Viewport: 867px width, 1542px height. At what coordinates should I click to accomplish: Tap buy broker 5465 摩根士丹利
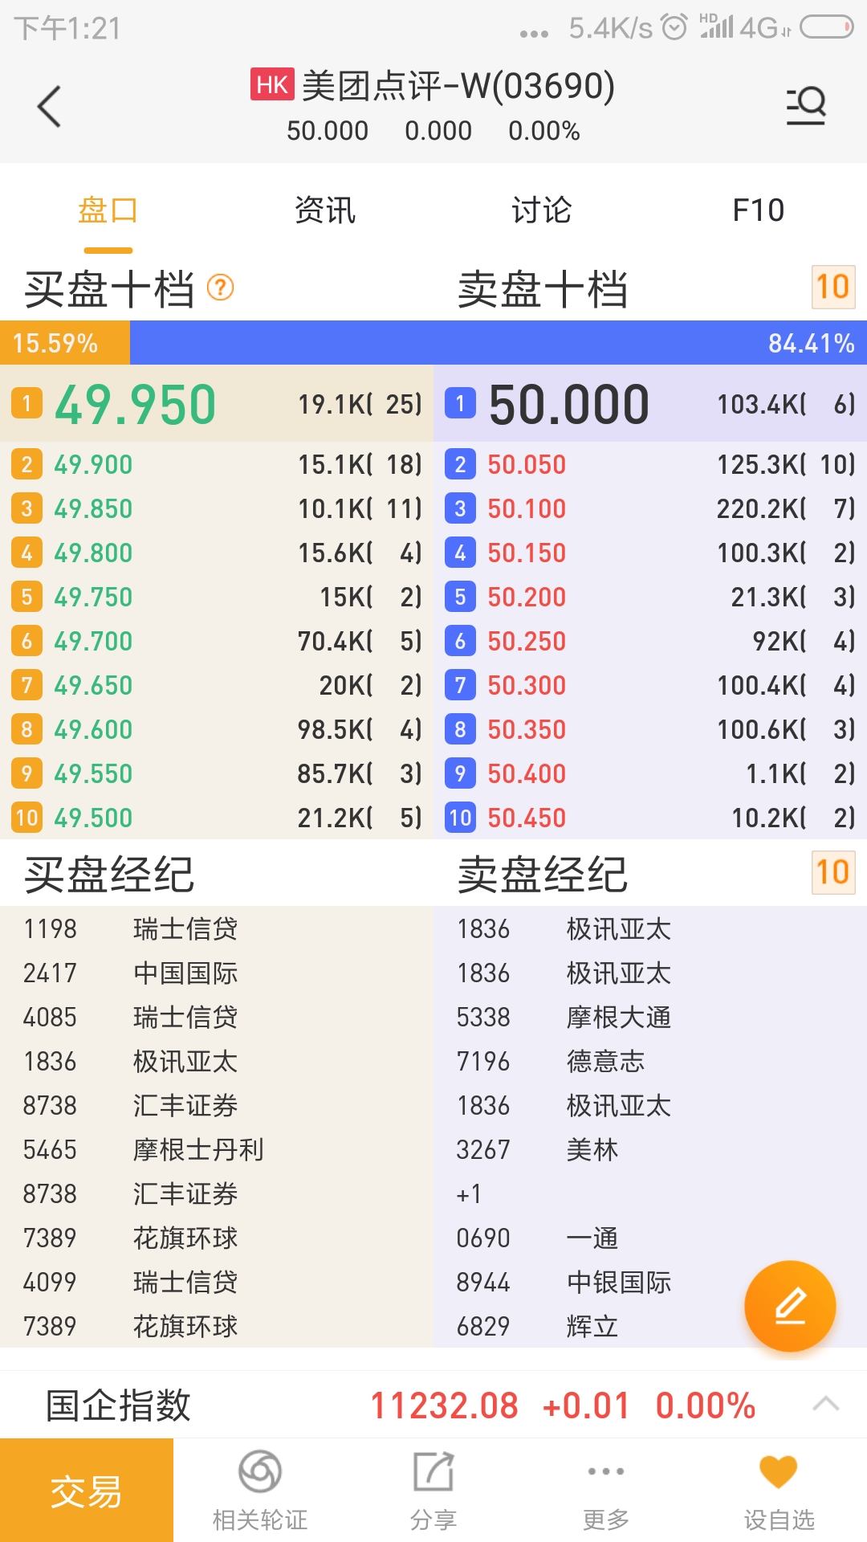144,1149
